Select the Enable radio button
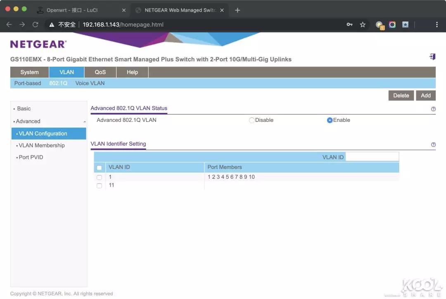Screen dimensions: 446x299 [330, 120]
